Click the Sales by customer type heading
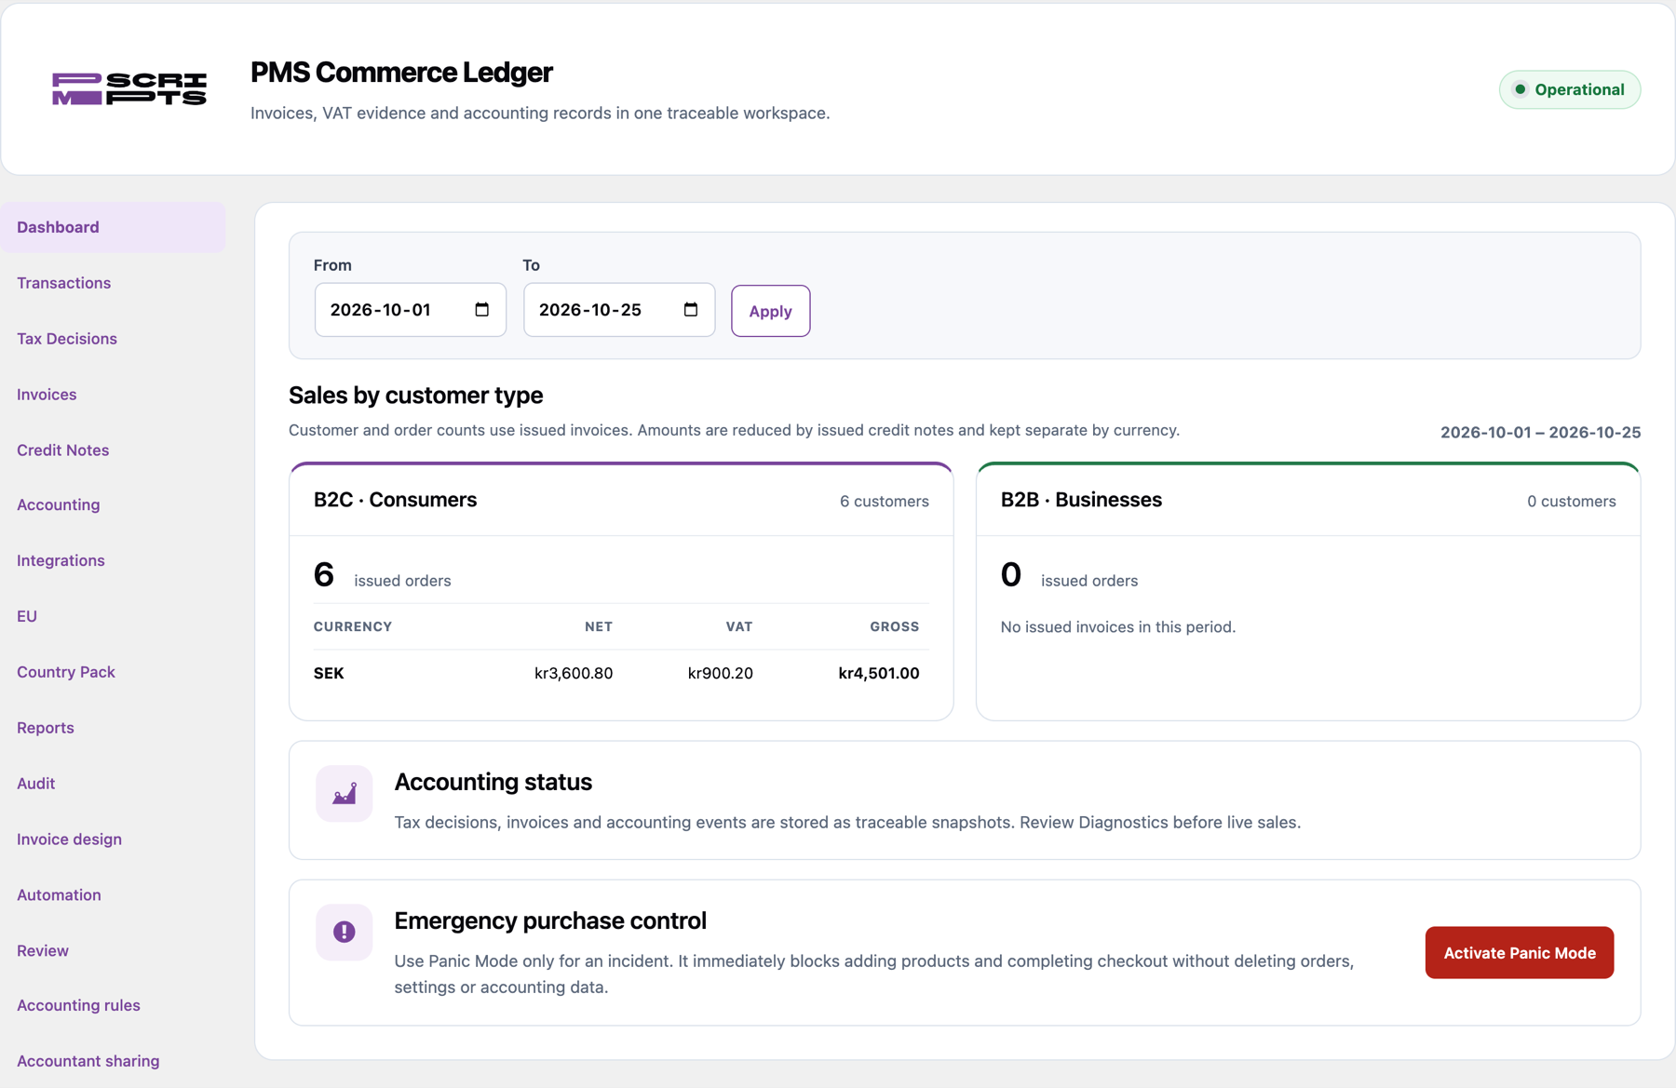The image size is (1676, 1088). (415, 395)
